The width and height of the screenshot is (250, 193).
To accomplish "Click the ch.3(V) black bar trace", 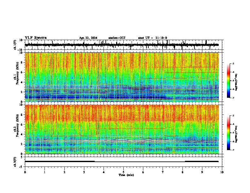I will (122, 161).
